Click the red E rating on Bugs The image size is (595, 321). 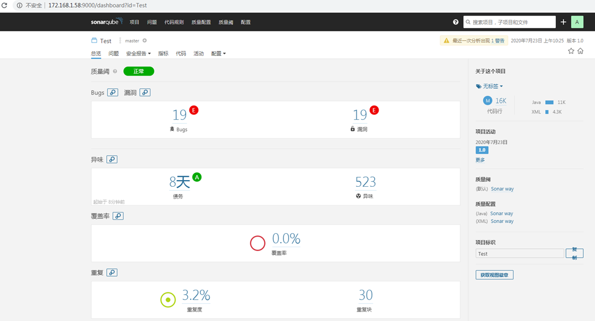pos(194,110)
